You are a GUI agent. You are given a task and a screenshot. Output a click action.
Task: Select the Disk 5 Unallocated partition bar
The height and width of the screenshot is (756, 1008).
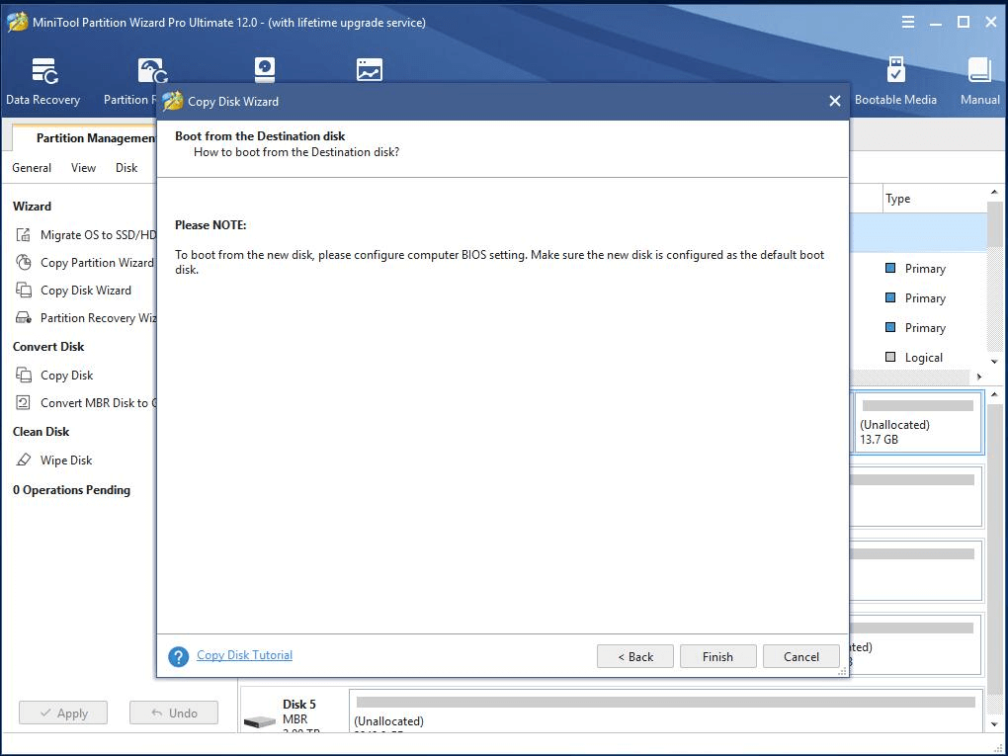point(666,711)
